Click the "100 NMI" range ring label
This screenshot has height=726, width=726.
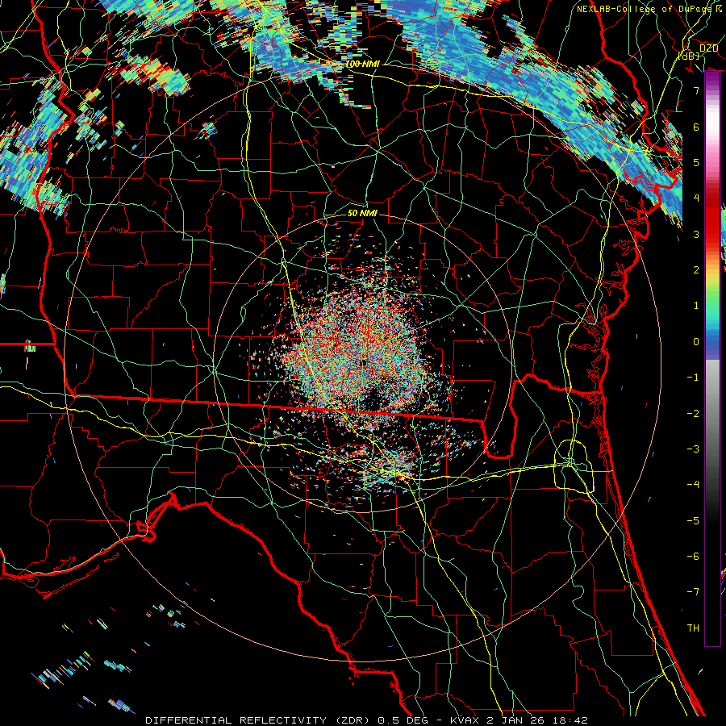click(x=362, y=64)
